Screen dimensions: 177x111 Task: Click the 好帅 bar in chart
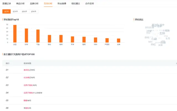(27, 35)
